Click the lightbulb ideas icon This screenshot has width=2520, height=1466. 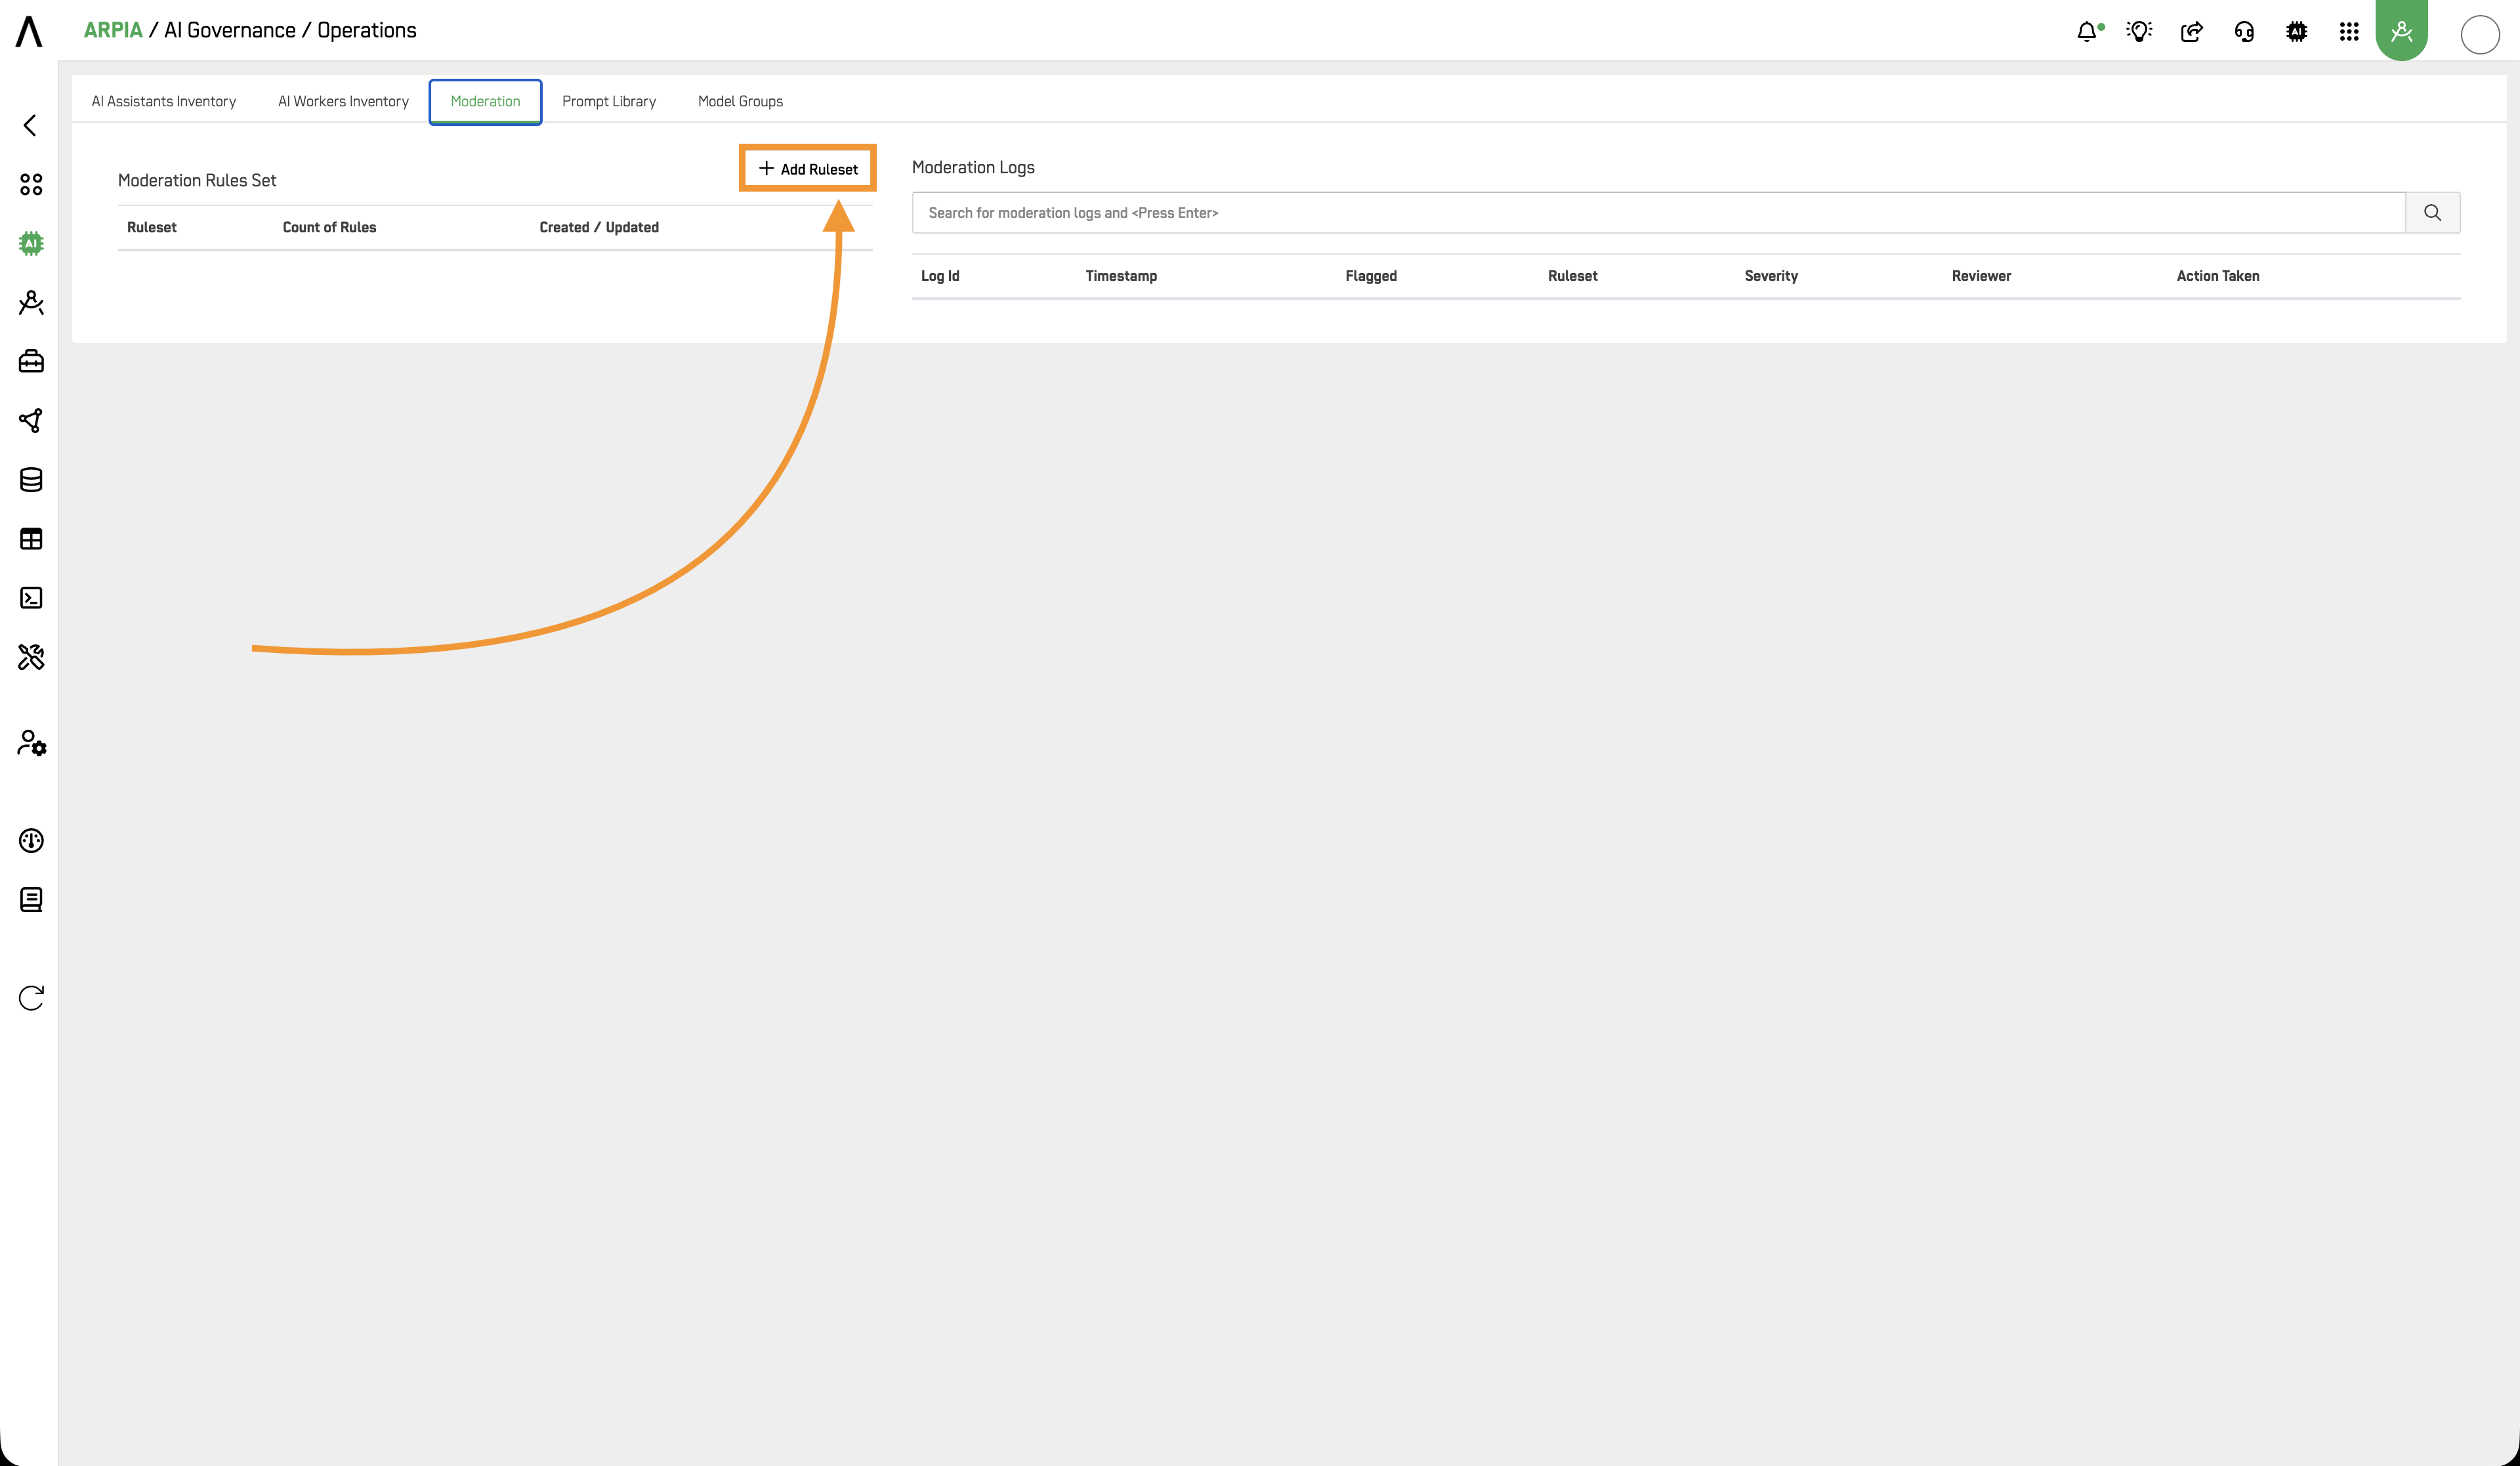2140,32
